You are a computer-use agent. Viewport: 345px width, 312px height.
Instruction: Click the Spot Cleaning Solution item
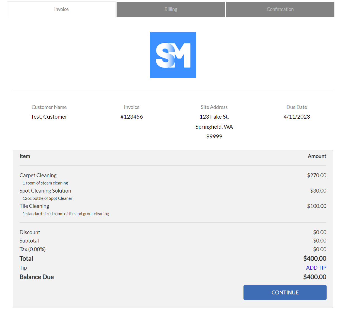coord(45,191)
